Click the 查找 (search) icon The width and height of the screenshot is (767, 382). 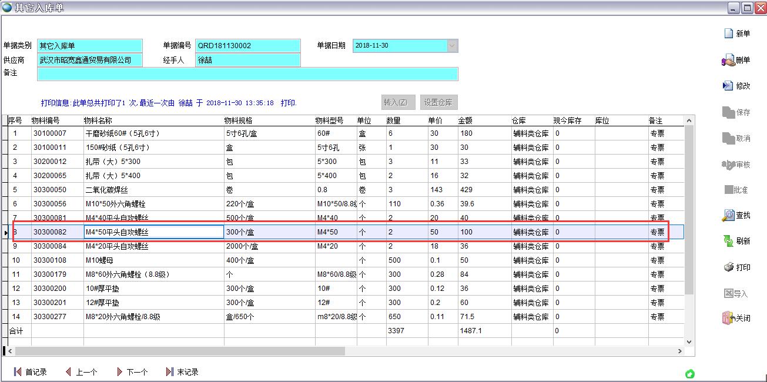tap(728, 215)
